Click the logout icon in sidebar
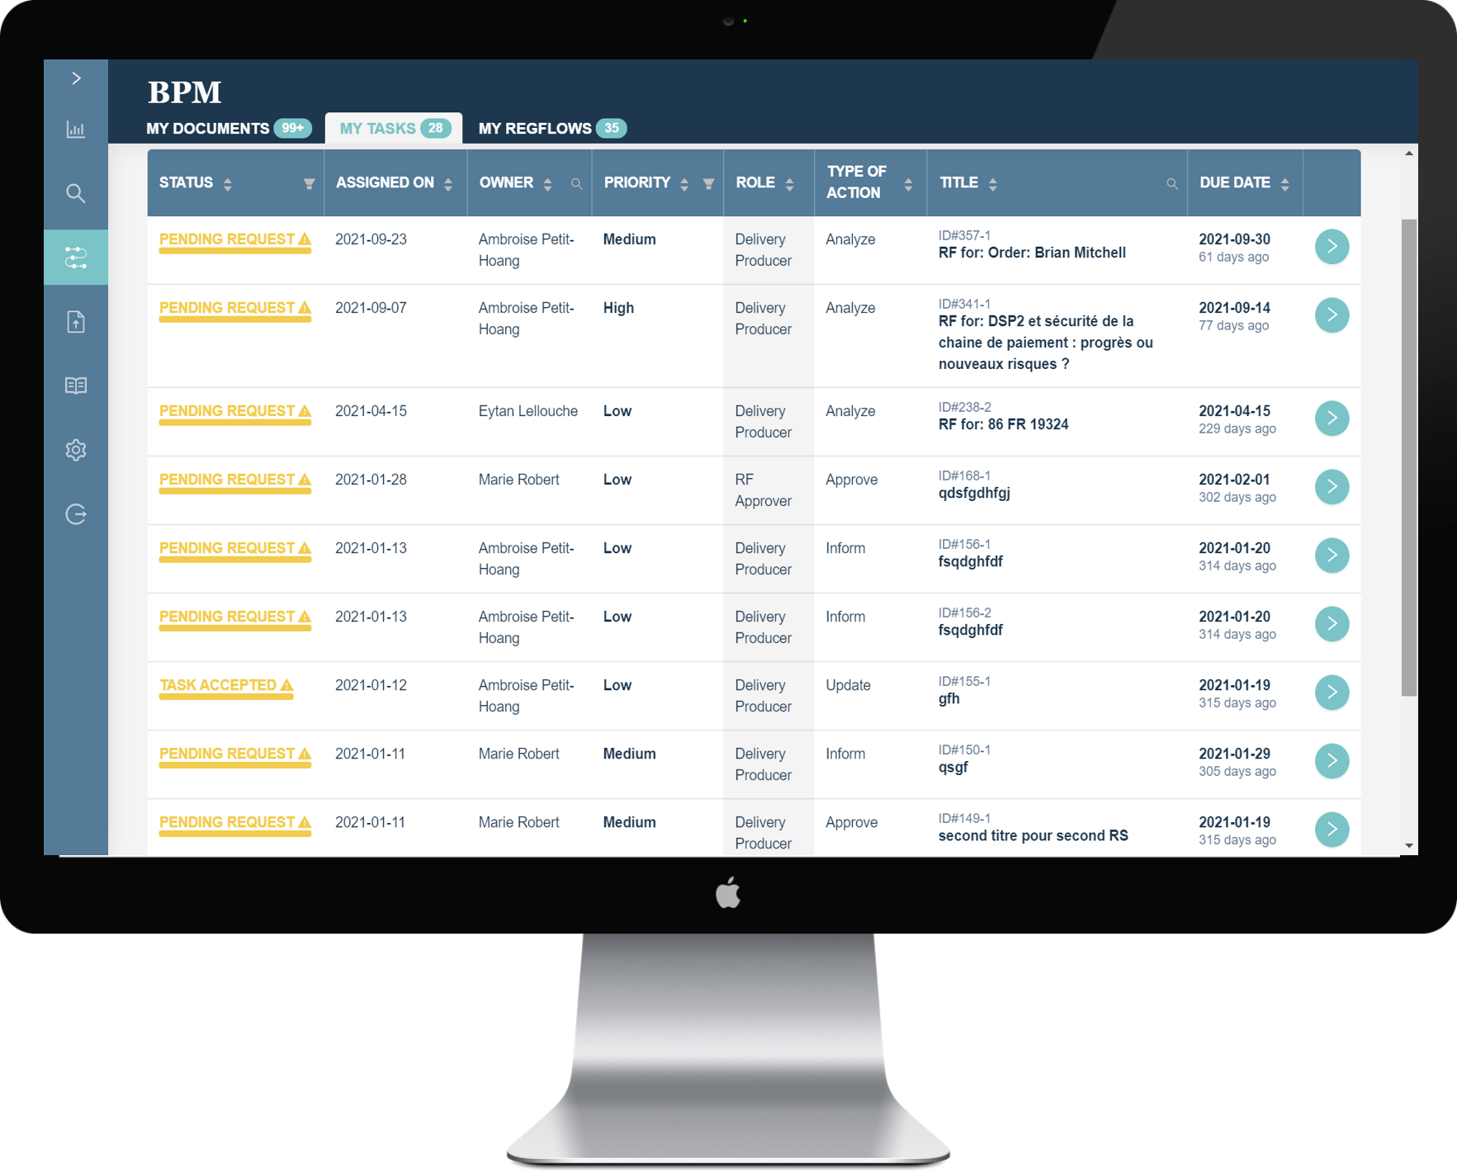The width and height of the screenshot is (1457, 1173). pos(76,514)
